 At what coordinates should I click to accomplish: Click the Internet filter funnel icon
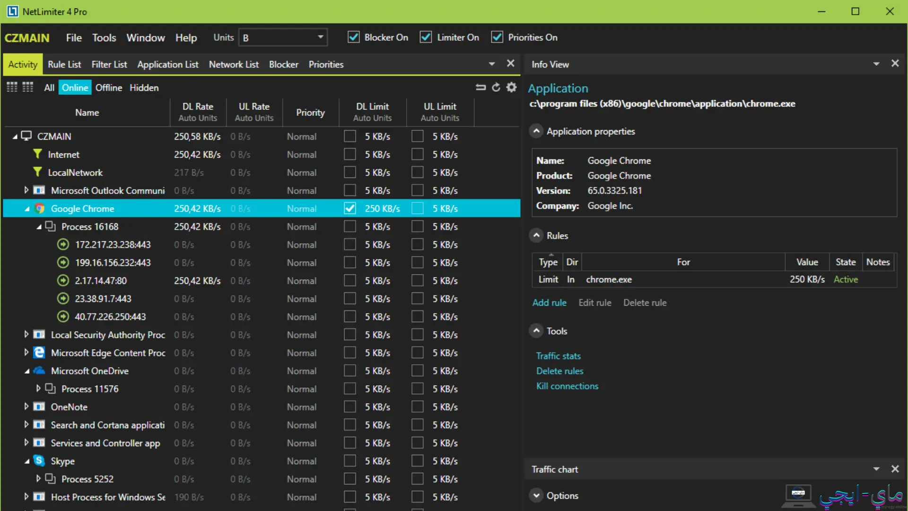click(x=37, y=154)
